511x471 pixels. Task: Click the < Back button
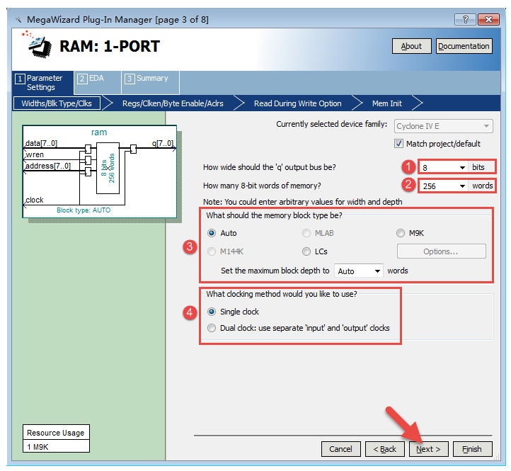tap(385, 449)
